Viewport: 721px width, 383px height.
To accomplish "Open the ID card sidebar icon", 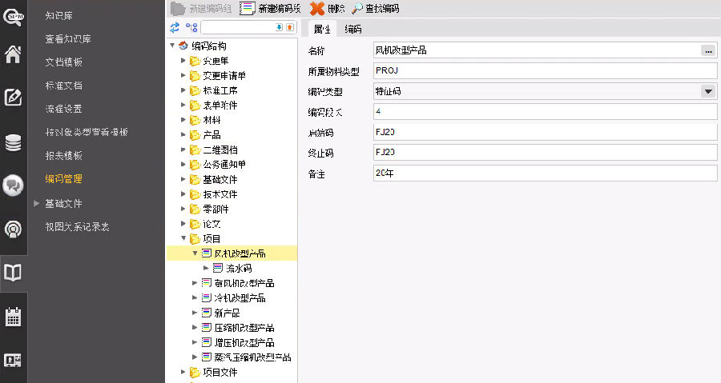I will pos(13,360).
